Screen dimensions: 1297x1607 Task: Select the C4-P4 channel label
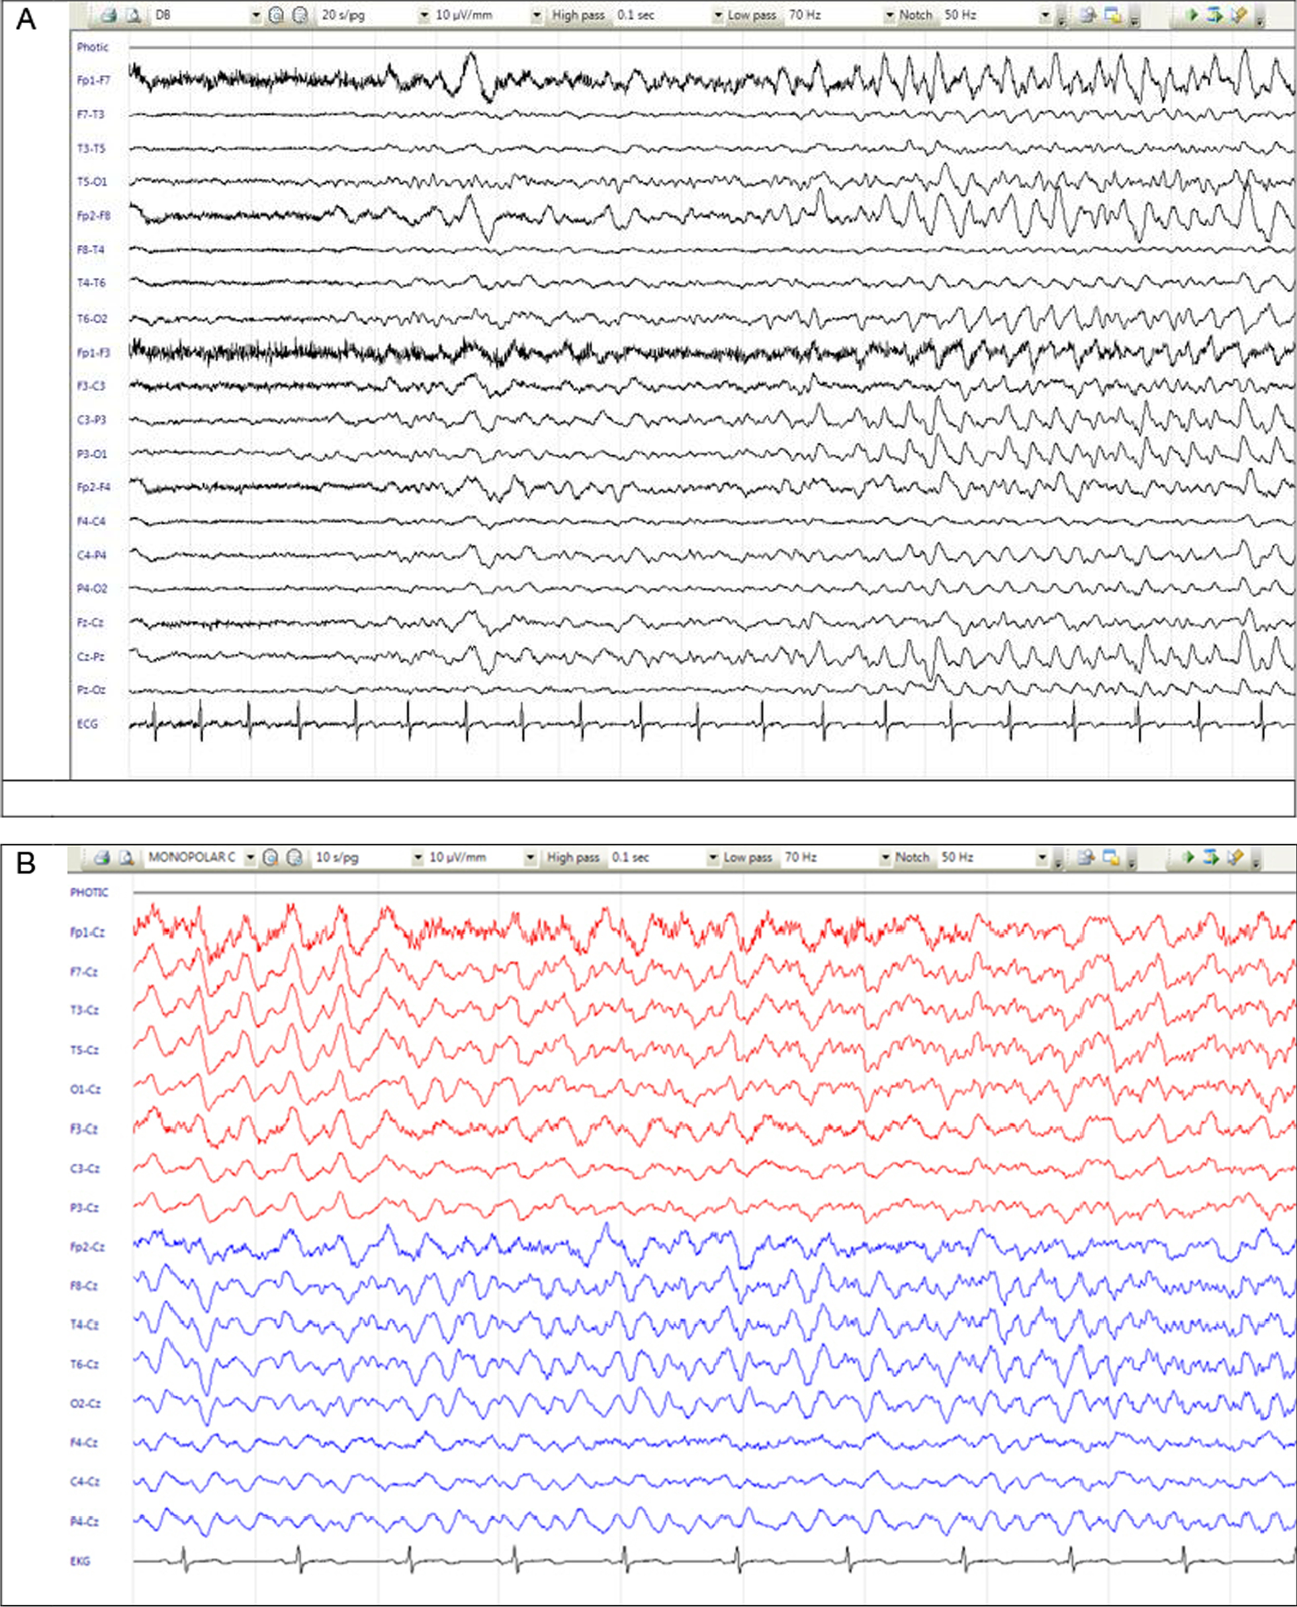(x=91, y=555)
